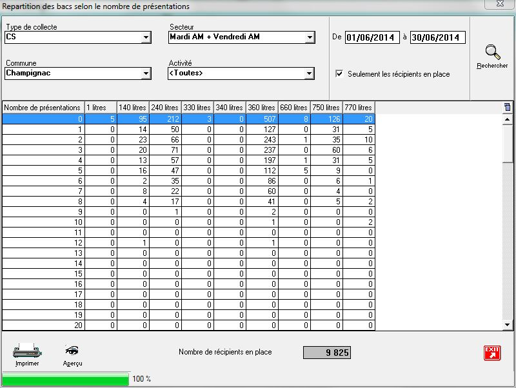The image size is (516, 388).
Task: Open the Activité dropdown
Action: (310, 74)
